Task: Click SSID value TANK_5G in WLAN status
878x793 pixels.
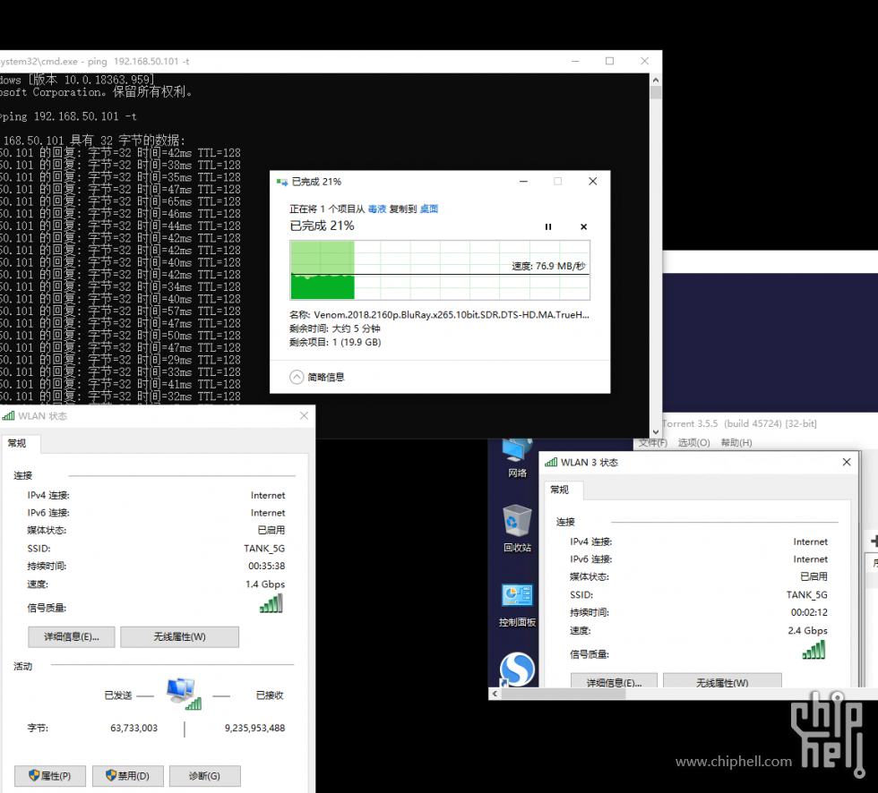Action: tap(264, 548)
